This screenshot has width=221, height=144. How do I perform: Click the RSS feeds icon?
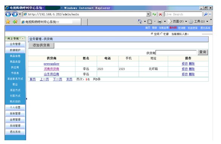[150, 22]
